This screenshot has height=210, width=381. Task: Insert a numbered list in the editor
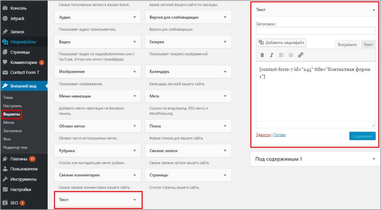tap(291, 55)
